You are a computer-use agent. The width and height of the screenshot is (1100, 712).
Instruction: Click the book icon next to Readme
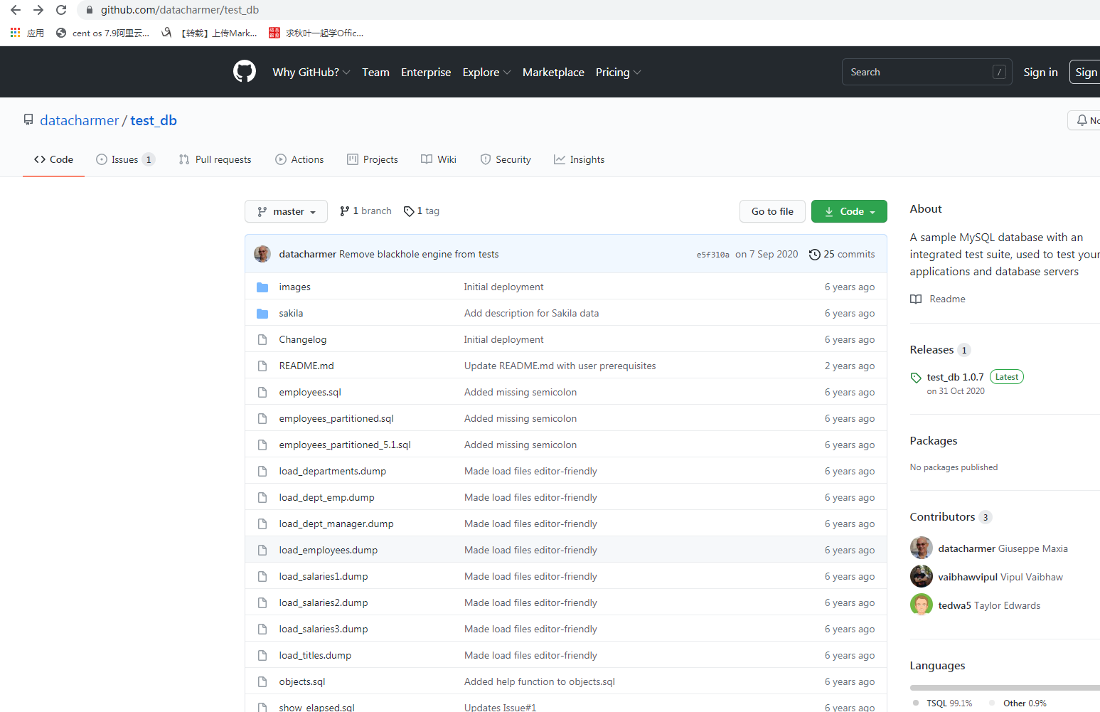click(916, 299)
